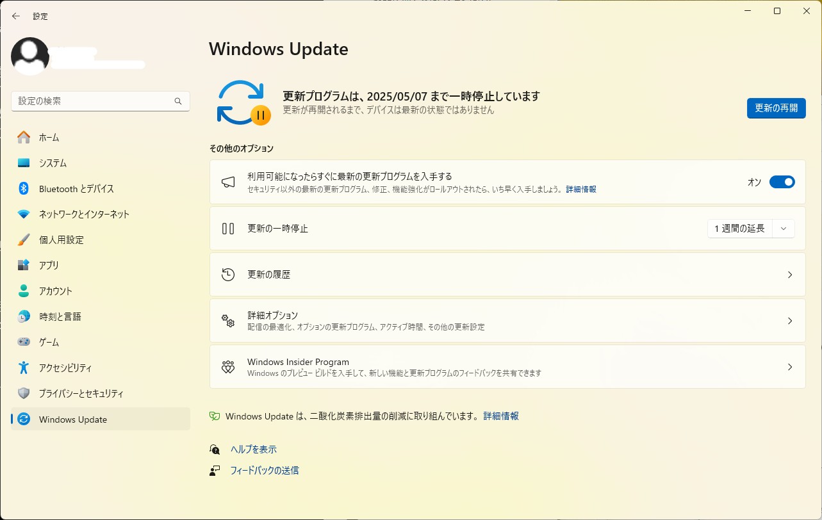Click the search magnifier icon

[x=178, y=101]
